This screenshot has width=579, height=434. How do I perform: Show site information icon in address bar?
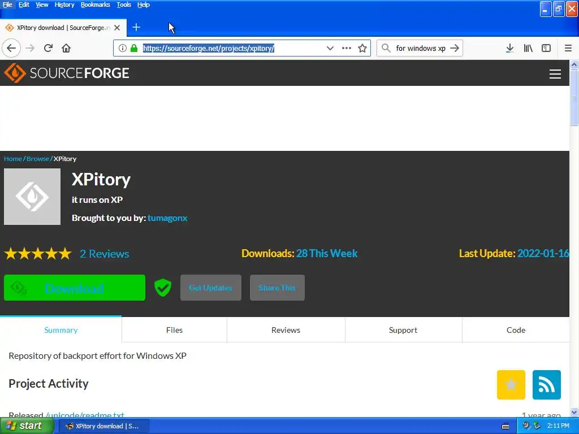pyautogui.click(x=123, y=48)
